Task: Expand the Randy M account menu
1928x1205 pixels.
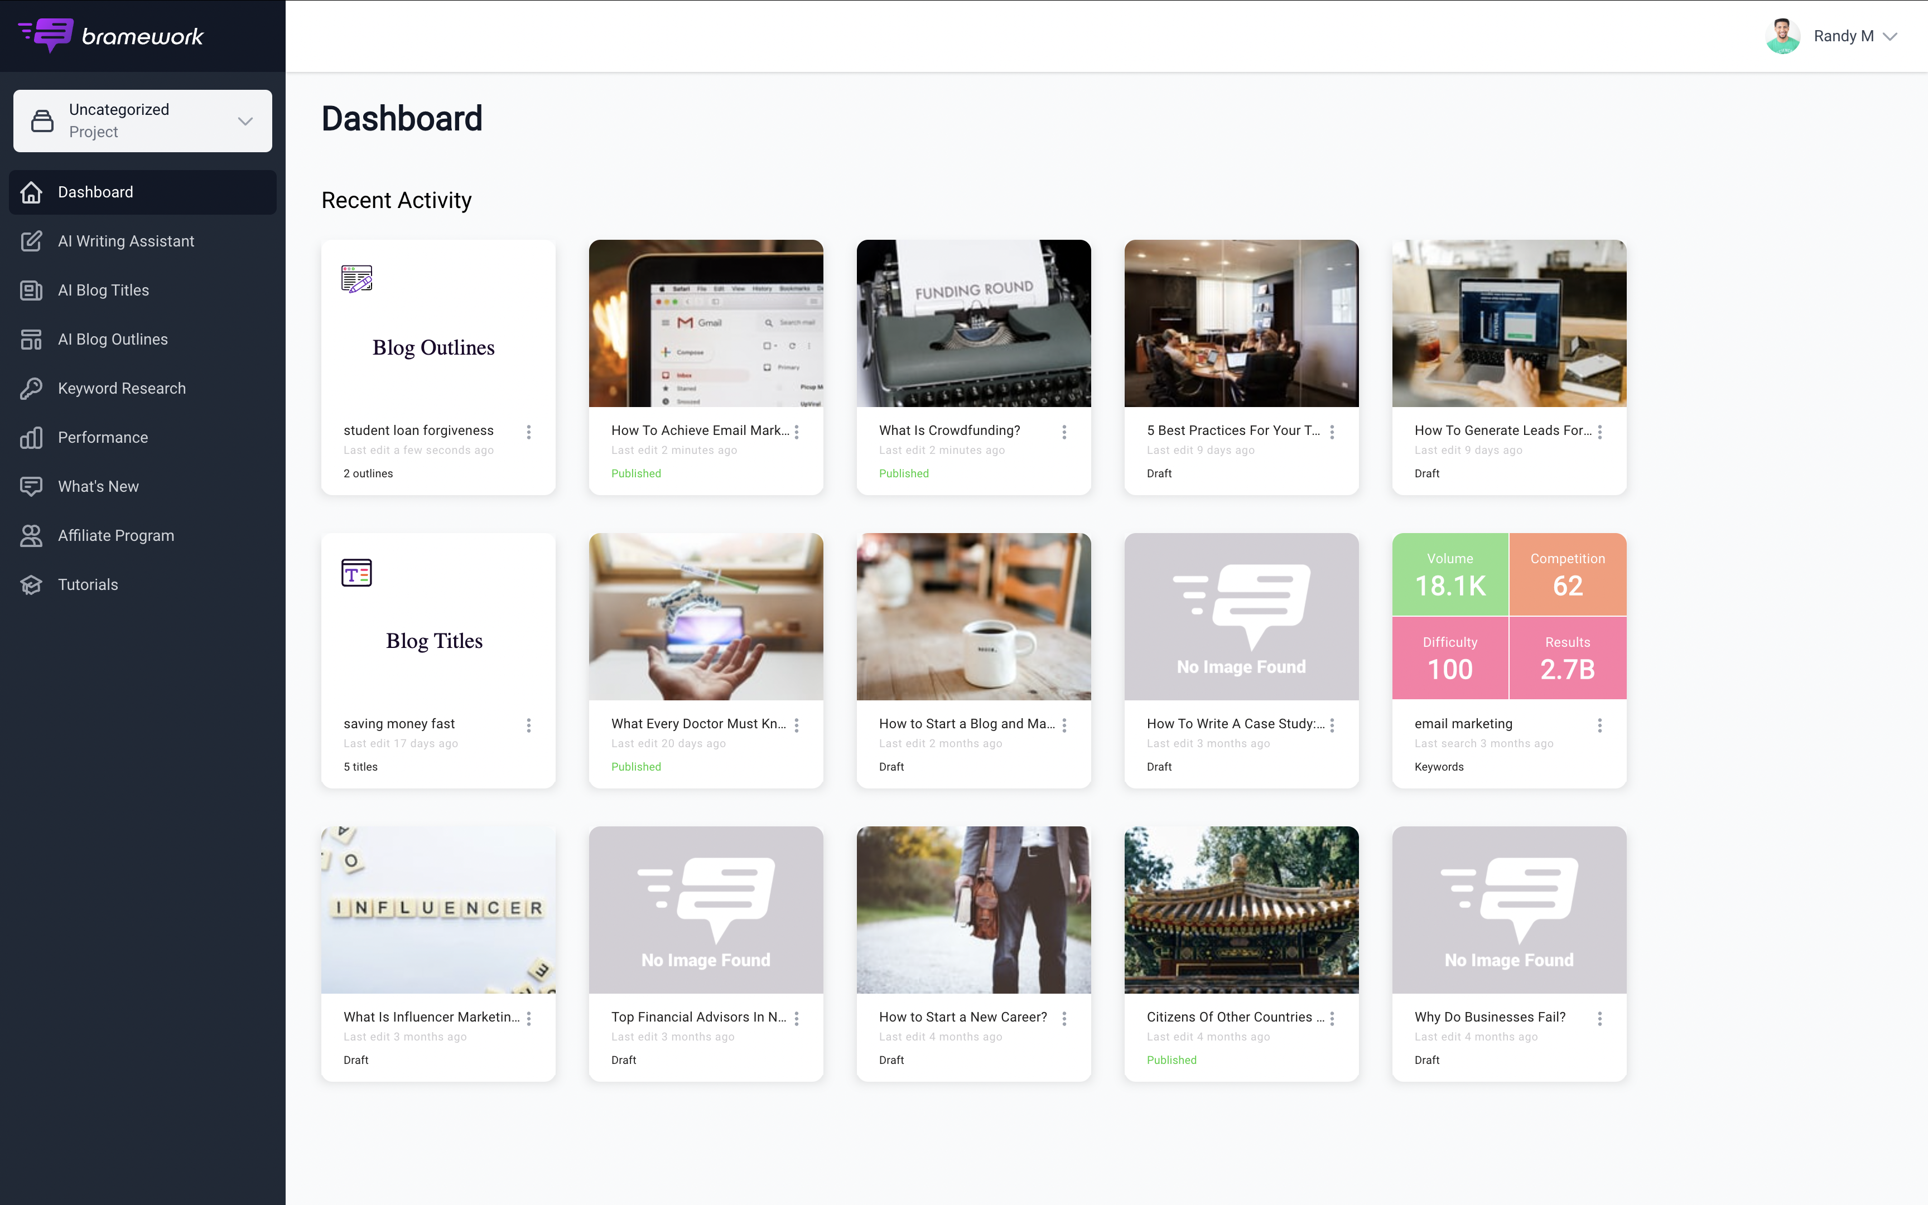Action: pyautogui.click(x=1889, y=36)
